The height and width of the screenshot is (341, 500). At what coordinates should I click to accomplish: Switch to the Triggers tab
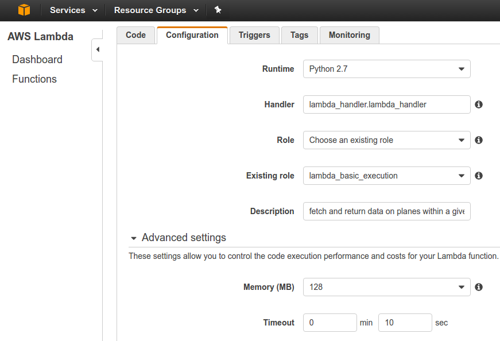pyautogui.click(x=254, y=35)
